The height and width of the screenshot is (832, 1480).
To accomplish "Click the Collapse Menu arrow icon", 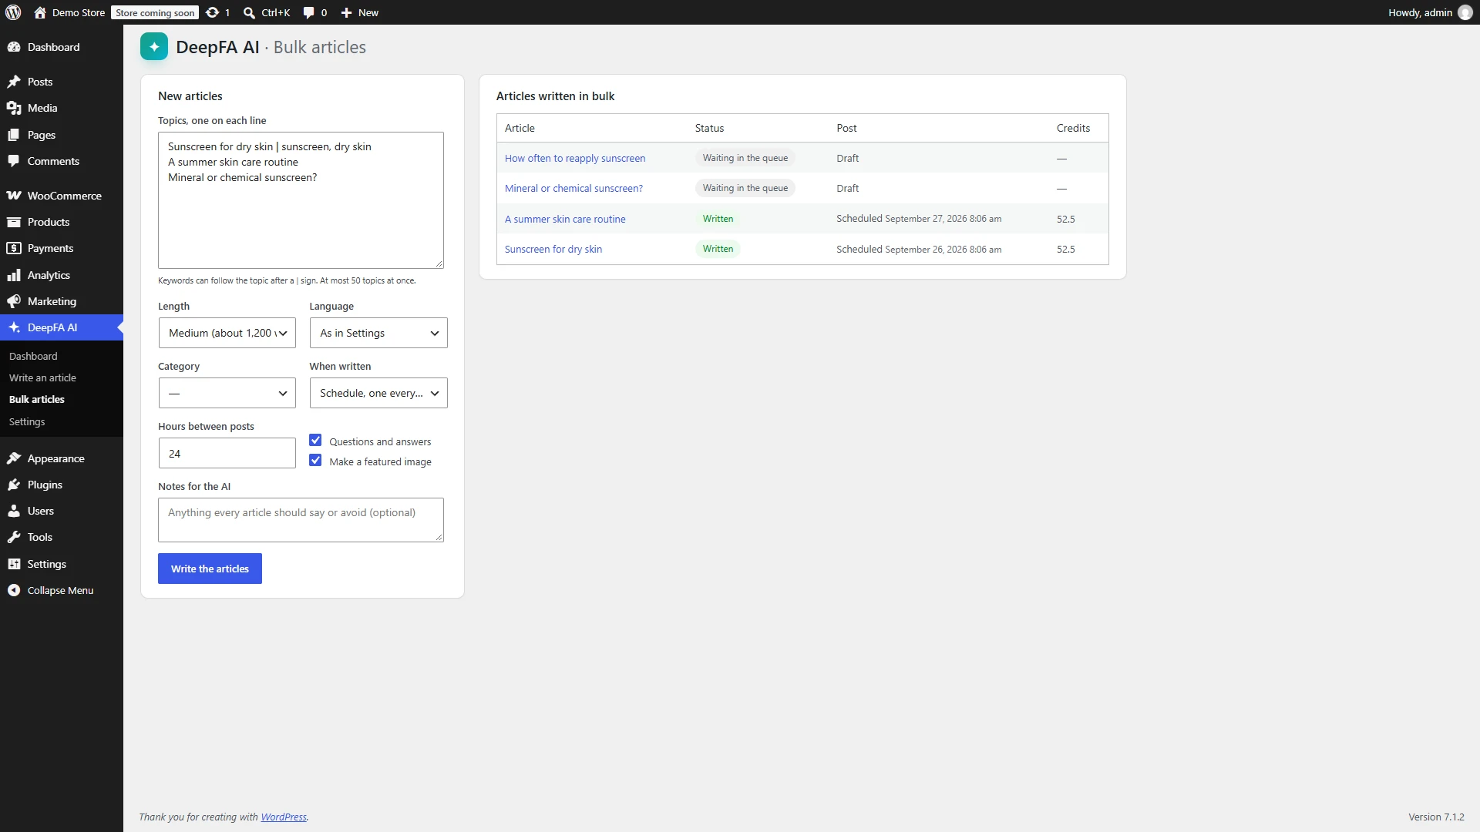I will (x=14, y=590).
